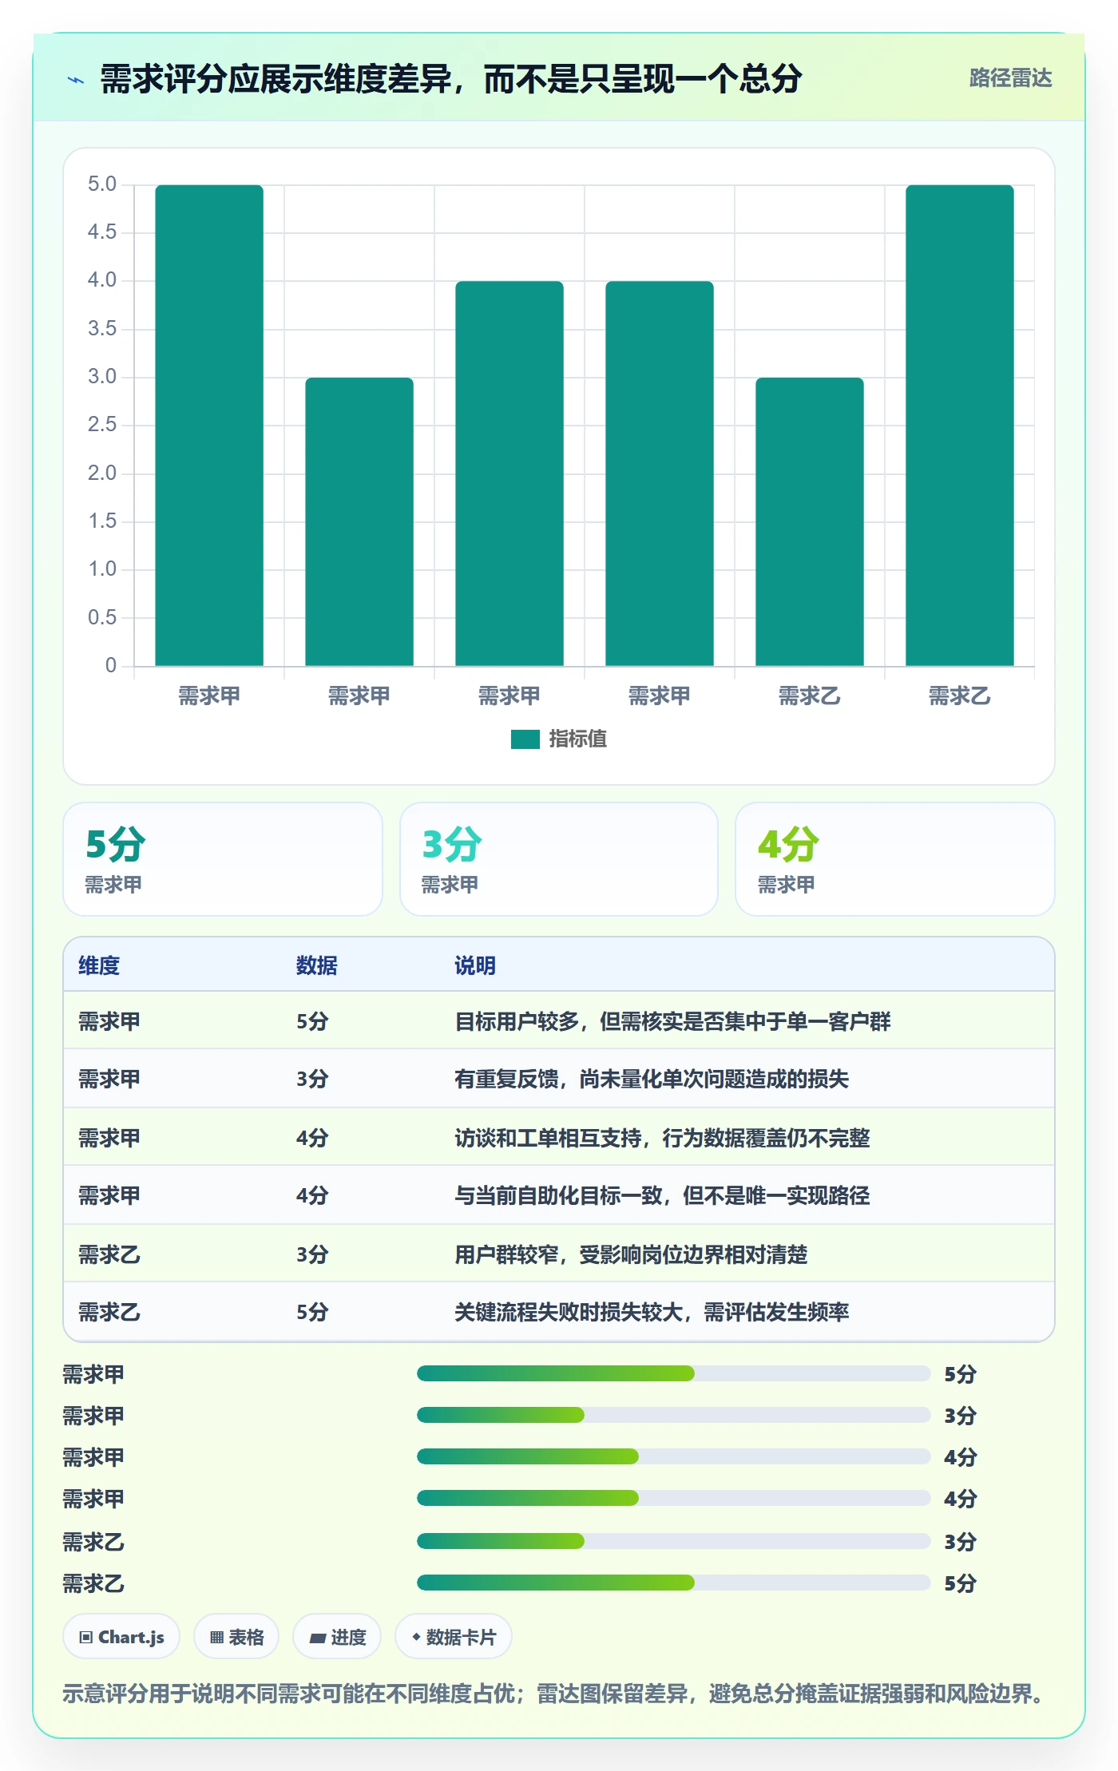The height and width of the screenshot is (1771, 1118).
Task: Open the 3分 data card
Action: pyautogui.click(x=559, y=859)
